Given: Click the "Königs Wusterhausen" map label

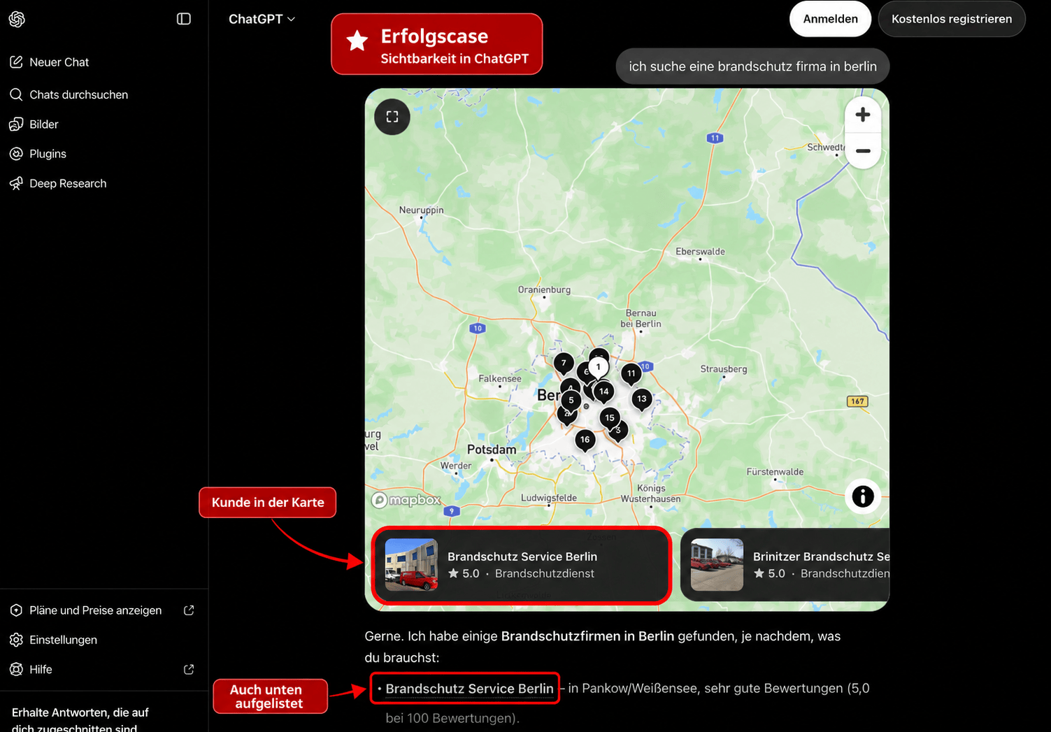Looking at the screenshot, I should [651, 494].
